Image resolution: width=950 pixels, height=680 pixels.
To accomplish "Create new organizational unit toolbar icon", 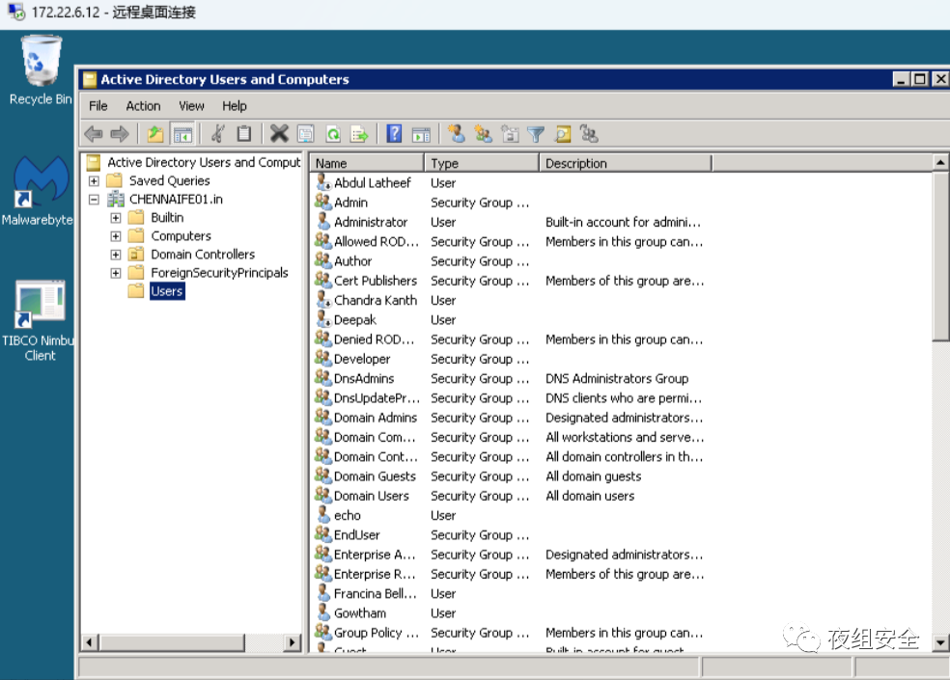I will [x=510, y=134].
